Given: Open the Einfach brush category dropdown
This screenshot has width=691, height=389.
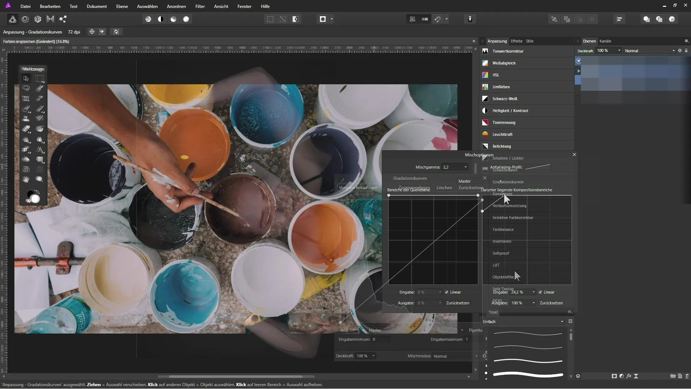Looking at the screenshot, I should pyautogui.click(x=523, y=322).
